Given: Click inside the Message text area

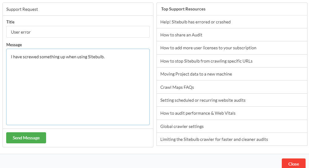Looking at the screenshot, I should 78,87.
